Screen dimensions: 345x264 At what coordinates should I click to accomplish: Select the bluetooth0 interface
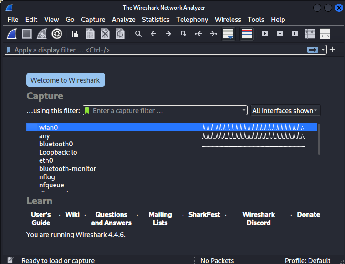172,144
